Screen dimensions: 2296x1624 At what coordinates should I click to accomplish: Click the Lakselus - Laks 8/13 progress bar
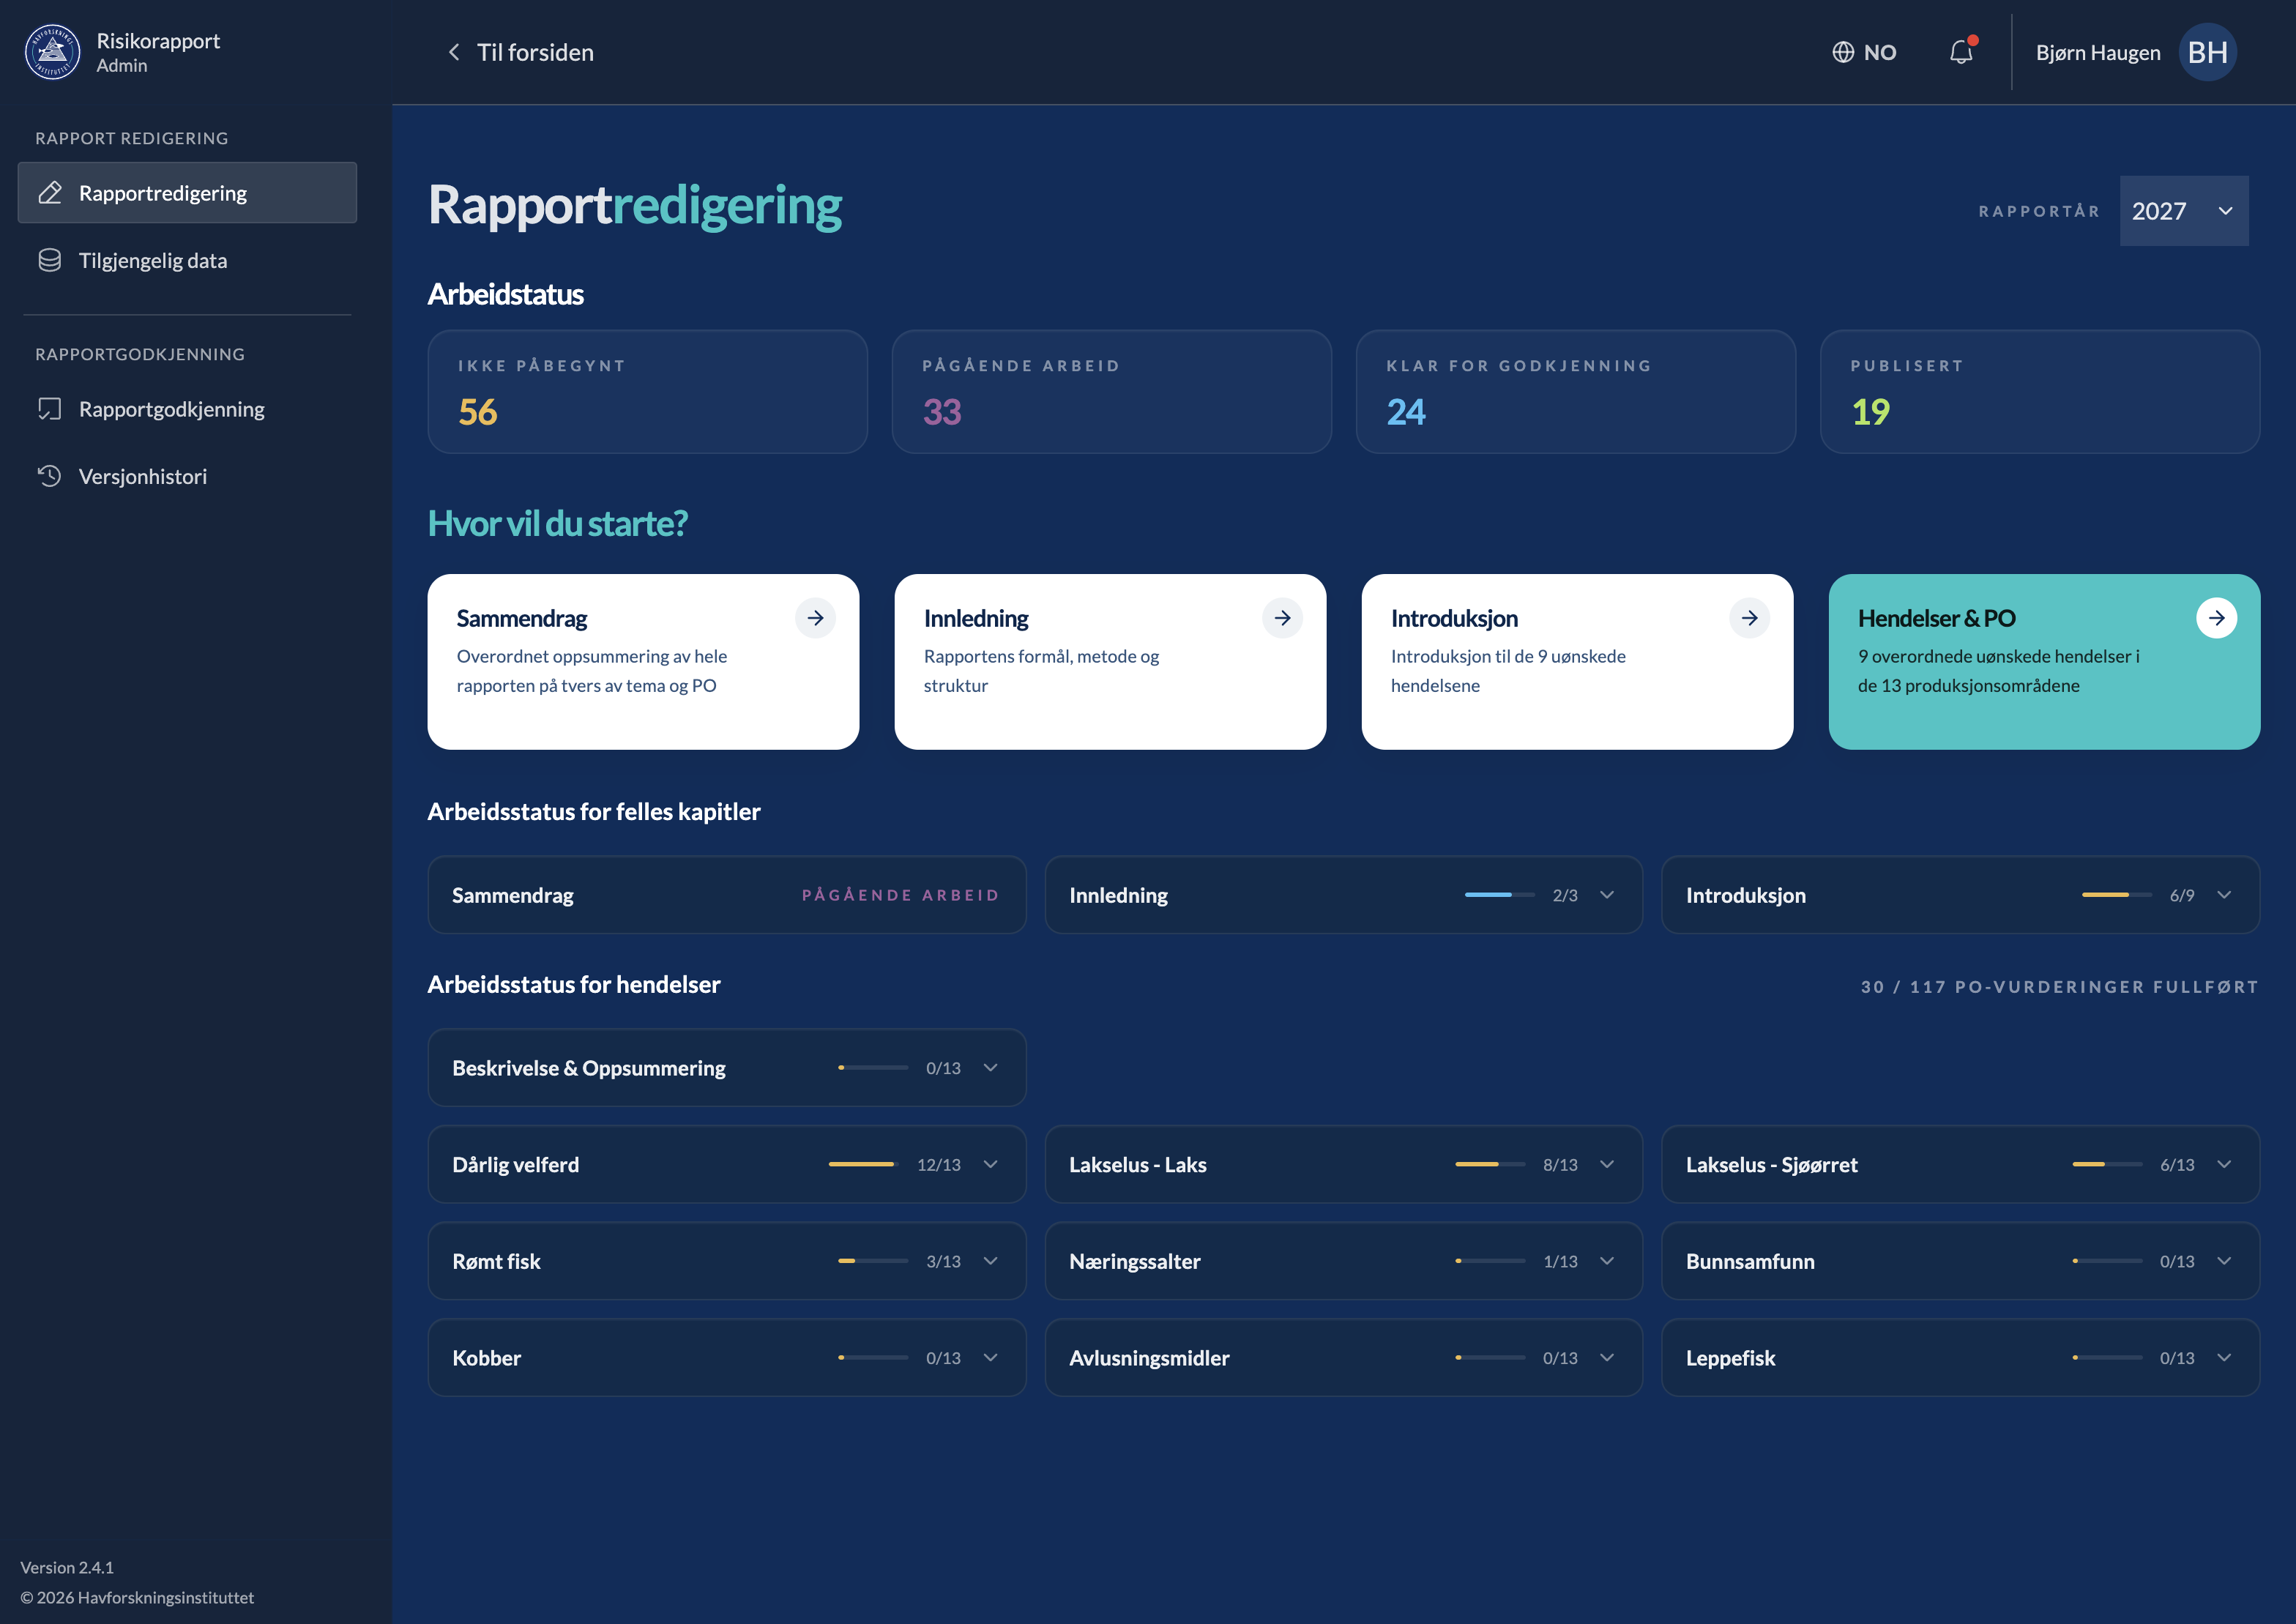pyautogui.click(x=1490, y=1164)
